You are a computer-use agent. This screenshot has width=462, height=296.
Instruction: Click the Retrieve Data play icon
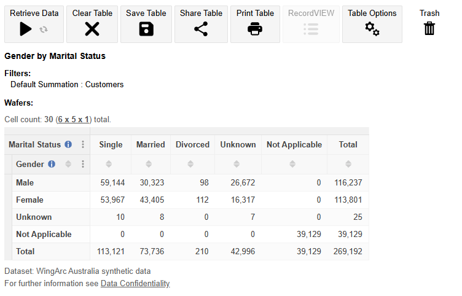[26, 29]
